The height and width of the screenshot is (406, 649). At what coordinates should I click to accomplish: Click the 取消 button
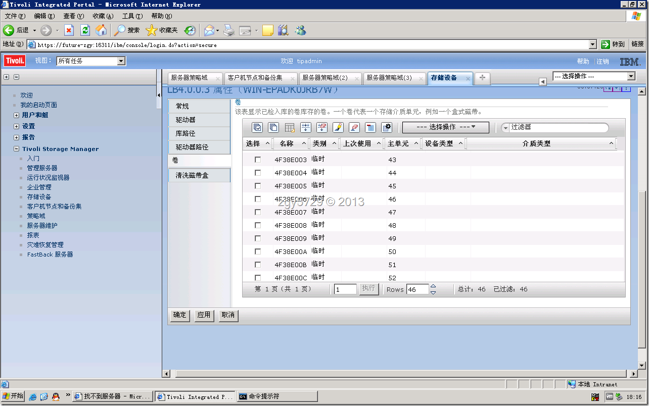pos(228,315)
